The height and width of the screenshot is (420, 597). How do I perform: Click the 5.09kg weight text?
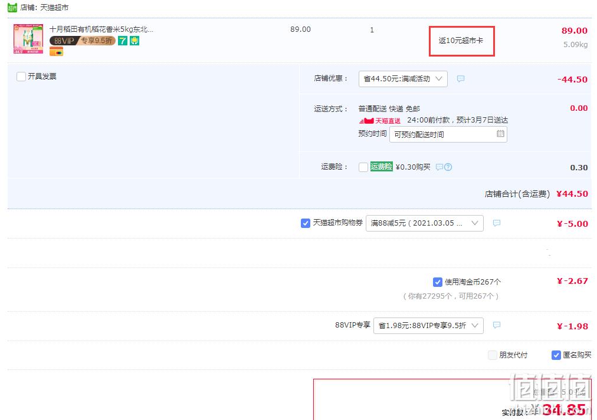pyautogui.click(x=576, y=44)
